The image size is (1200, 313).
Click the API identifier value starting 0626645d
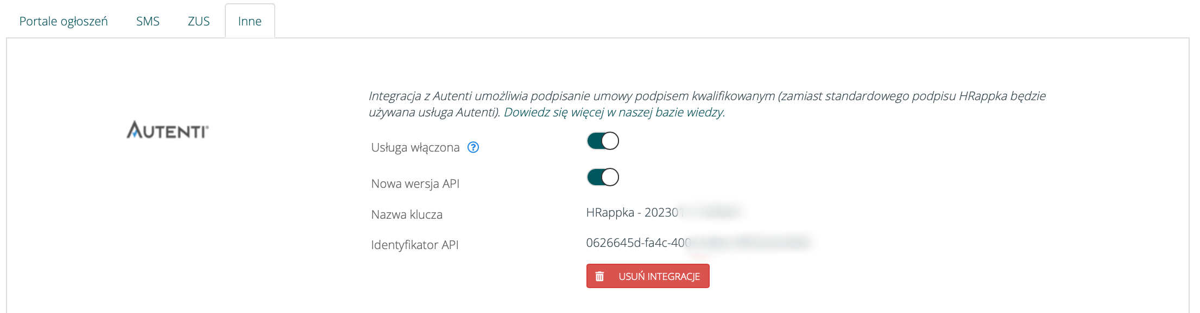638,243
